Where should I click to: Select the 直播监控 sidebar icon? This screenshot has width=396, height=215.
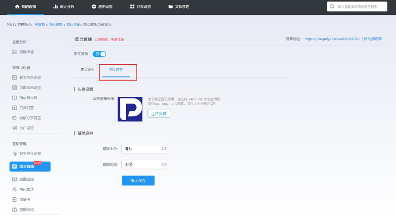coord(15,179)
